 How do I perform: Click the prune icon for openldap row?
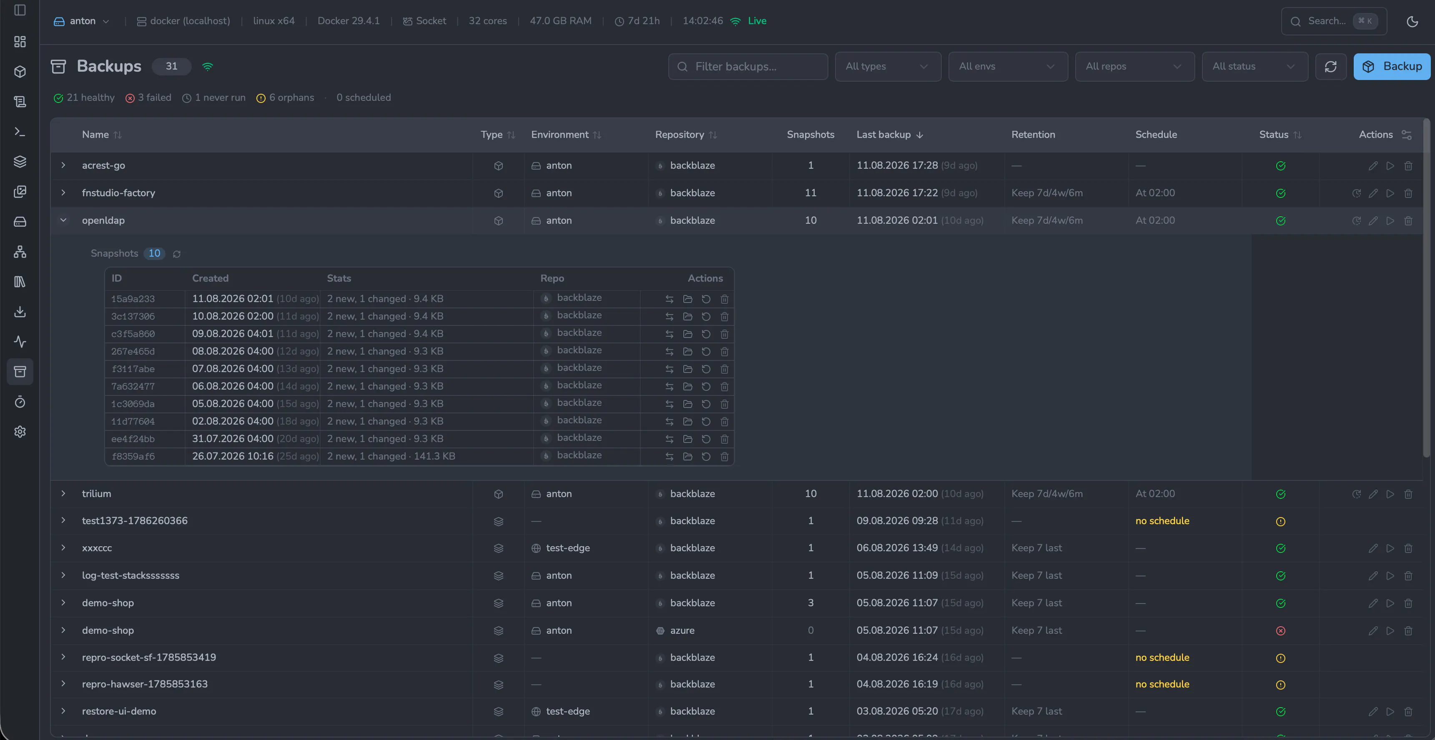click(1357, 221)
